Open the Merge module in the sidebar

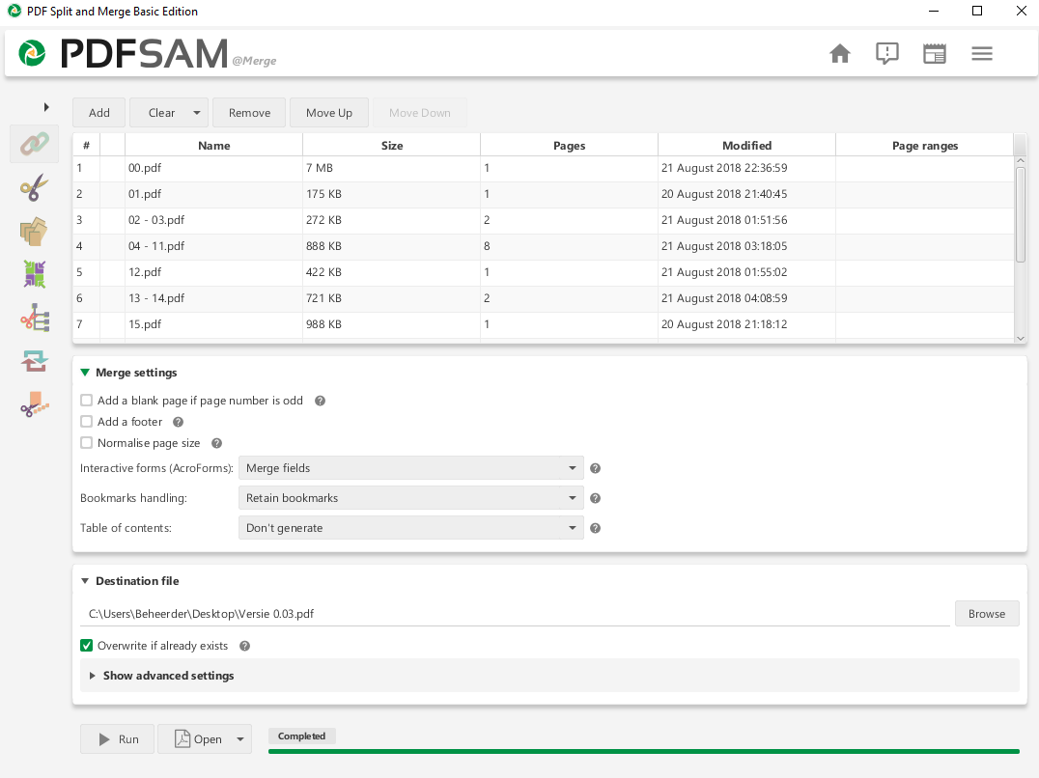pyautogui.click(x=34, y=144)
